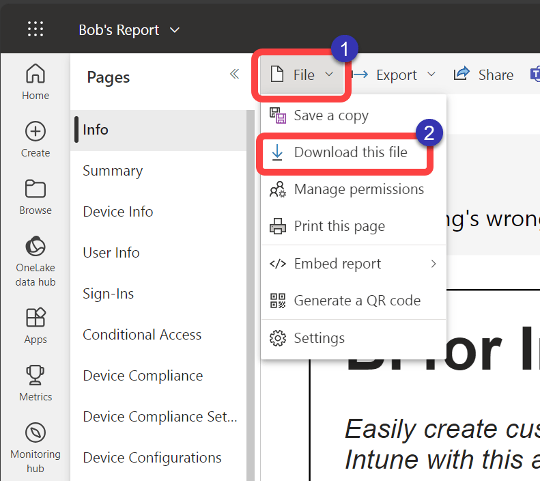540x481 pixels.
Task: Collapse the Pages pane with double chevron
Action: [x=235, y=74]
